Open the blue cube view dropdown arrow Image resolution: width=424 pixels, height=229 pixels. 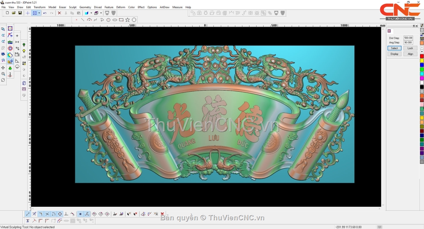click(91, 13)
